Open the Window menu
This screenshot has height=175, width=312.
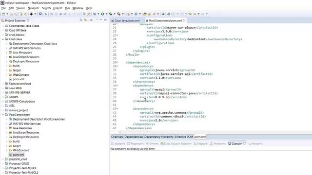tap(78, 8)
